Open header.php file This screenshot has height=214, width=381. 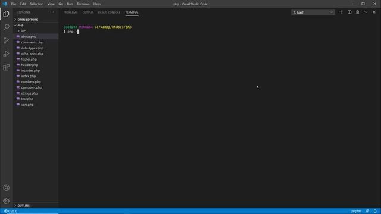pyautogui.click(x=36, y=65)
